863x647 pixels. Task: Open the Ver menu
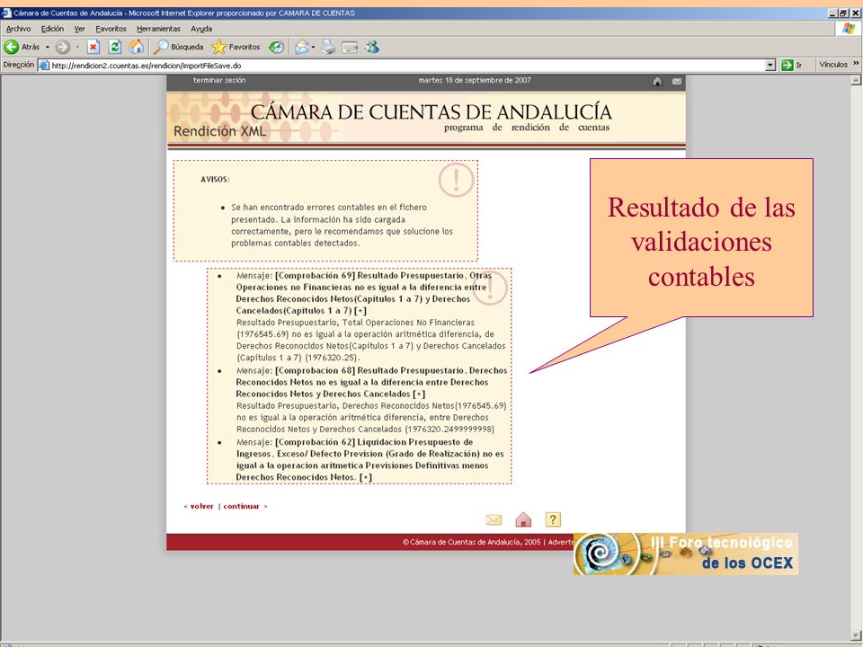pyautogui.click(x=80, y=29)
